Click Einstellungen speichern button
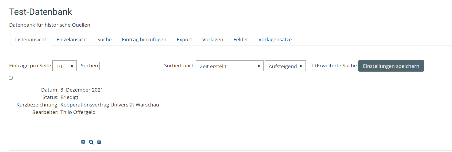The width and height of the screenshot is (452, 152). (x=391, y=66)
